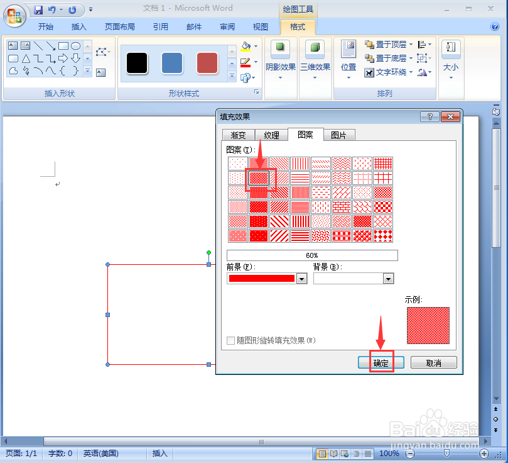Screen dimensions: 508x463
Task: Apply the blue shape style
Action: (172, 63)
